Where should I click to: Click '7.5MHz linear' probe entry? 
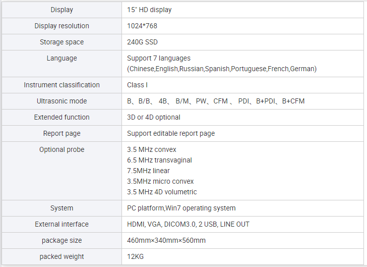coord(148,171)
